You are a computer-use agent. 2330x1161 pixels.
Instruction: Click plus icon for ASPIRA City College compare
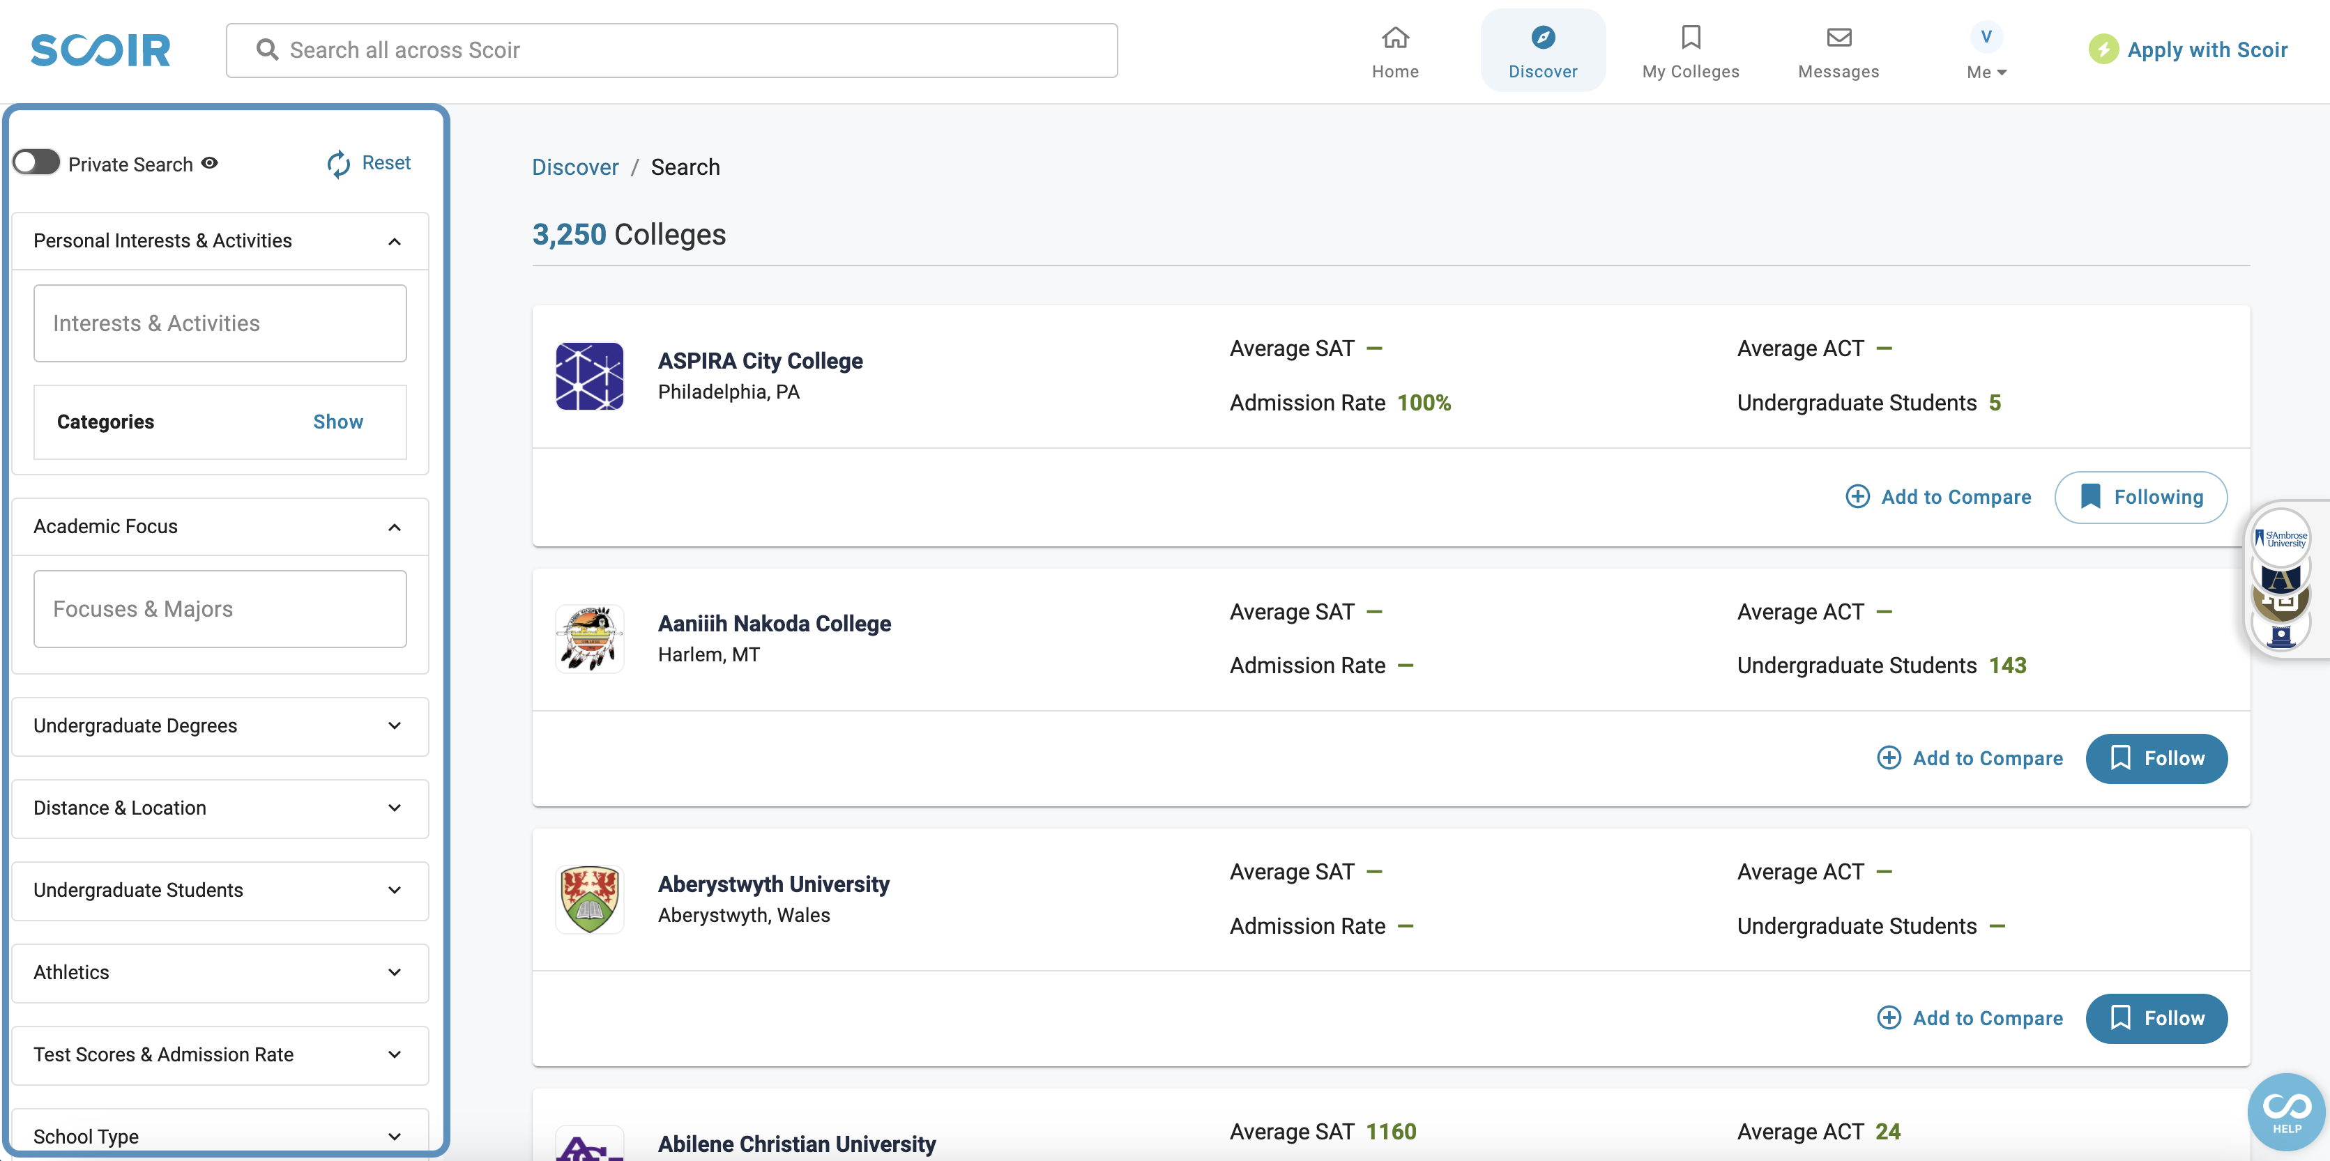click(x=1858, y=496)
